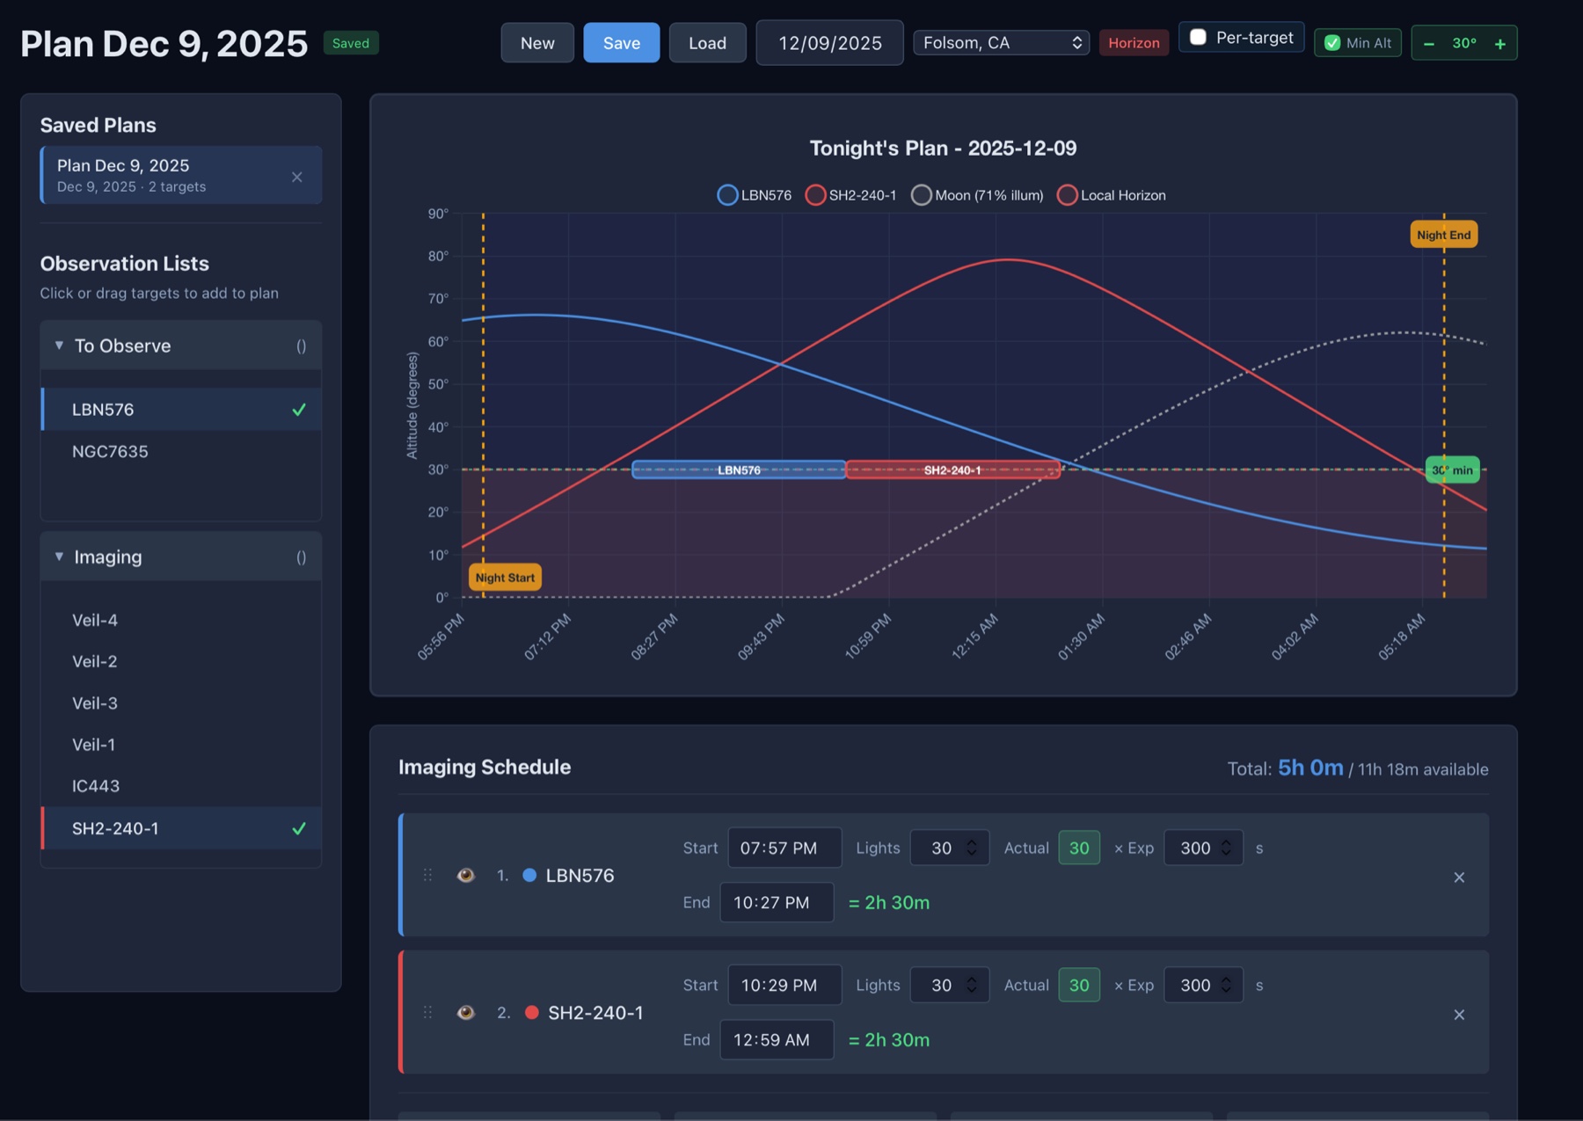Remove SH2-240-1 from imaging schedule
The image size is (1583, 1121).
tap(1459, 1014)
